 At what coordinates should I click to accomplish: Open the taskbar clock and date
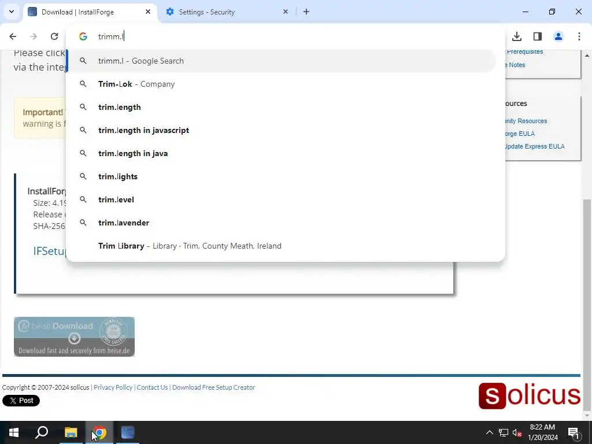pyautogui.click(x=542, y=432)
